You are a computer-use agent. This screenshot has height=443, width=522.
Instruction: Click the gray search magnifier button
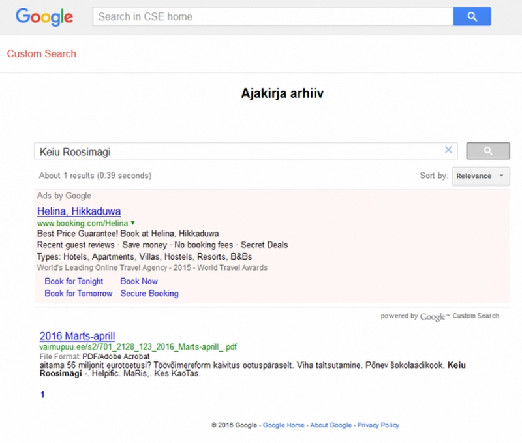pos(487,151)
